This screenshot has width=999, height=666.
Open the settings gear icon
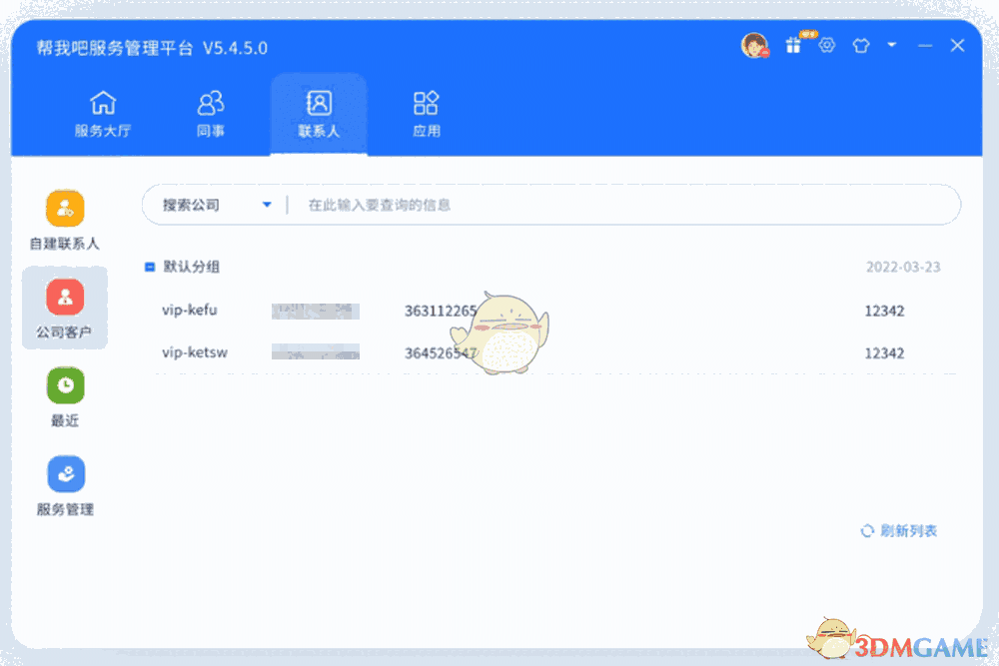(826, 46)
